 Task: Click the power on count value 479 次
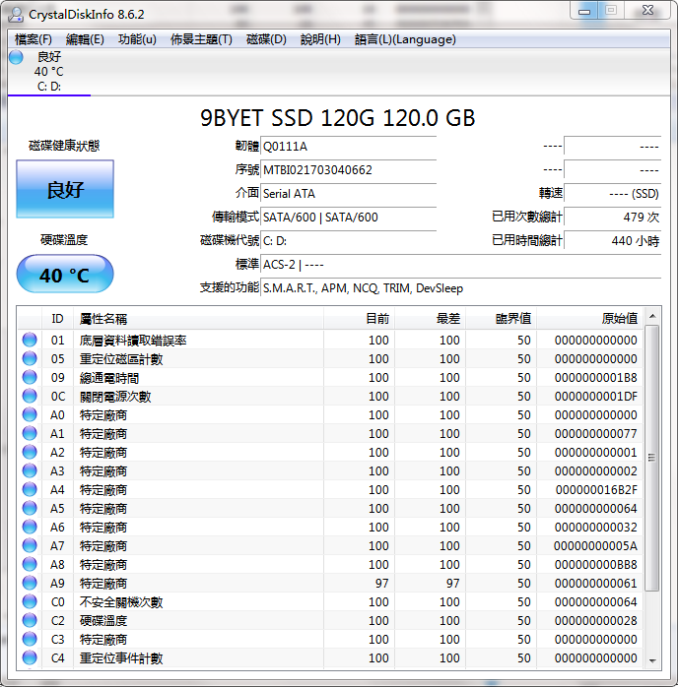[x=612, y=218]
